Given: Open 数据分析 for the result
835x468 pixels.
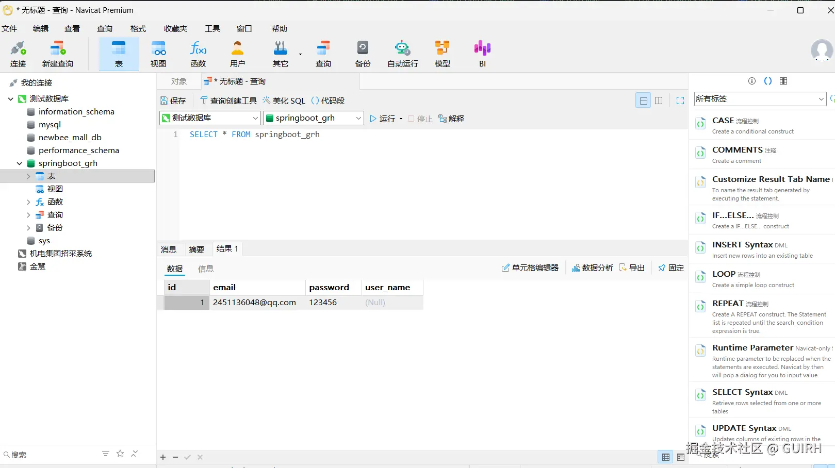Looking at the screenshot, I should click(593, 268).
